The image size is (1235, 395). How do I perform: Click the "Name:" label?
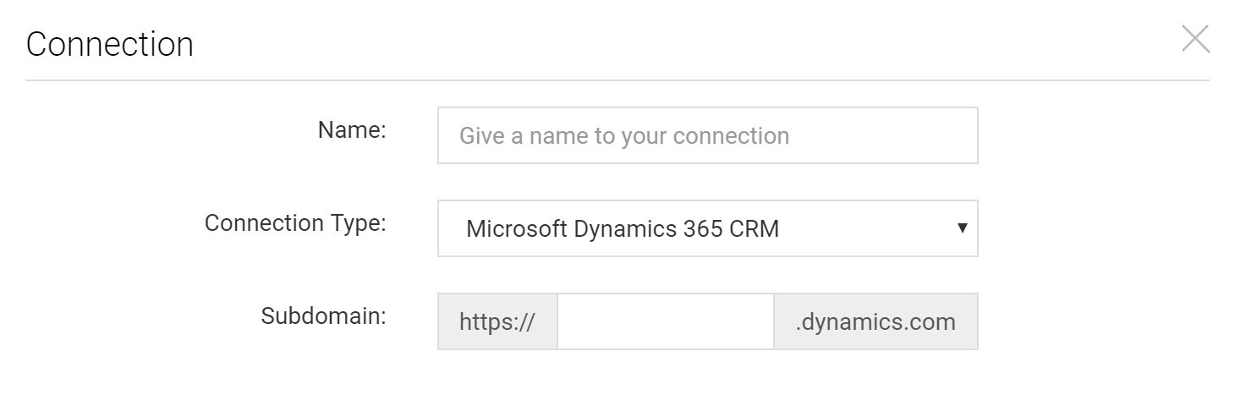pos(352,130)
